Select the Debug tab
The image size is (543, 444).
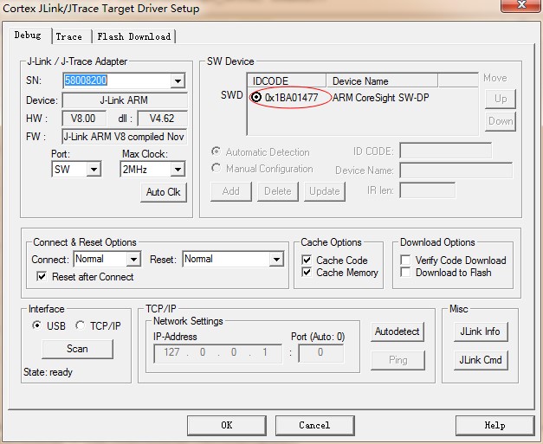point(28,35)
